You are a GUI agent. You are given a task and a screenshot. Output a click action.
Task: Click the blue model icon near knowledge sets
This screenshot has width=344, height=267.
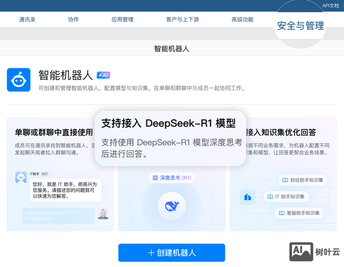pos(247,197)
